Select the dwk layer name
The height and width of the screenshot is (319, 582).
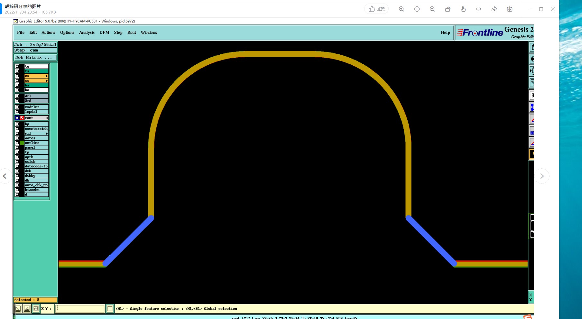pyautogui.click(x=36, y=171)
